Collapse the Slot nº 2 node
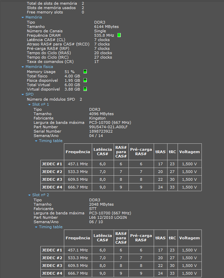Viewport: 224px width, 278px height. [x=29, y=195]
